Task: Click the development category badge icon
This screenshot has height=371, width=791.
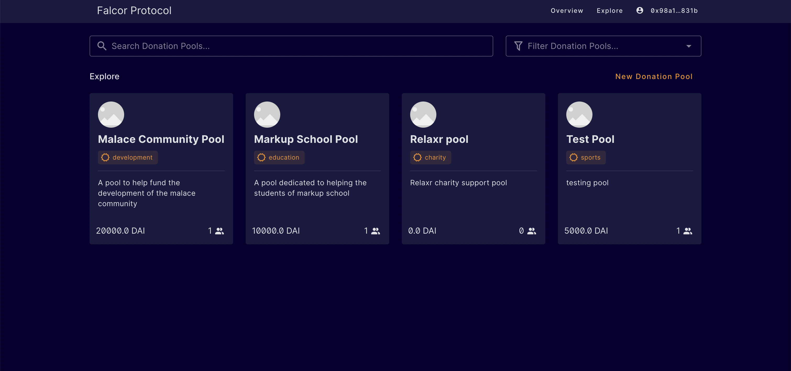Action: (105, 158)
